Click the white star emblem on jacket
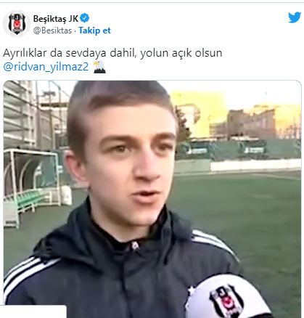The width and height of the screenshot is (304, 318). pyautogui.click(x=192, y=290)
